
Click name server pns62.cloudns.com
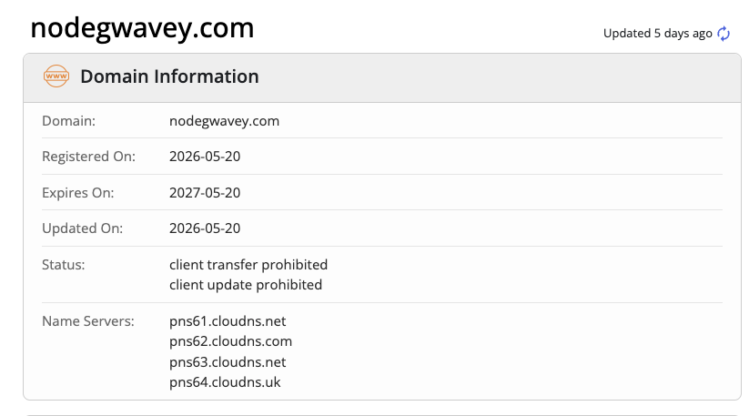coord(231,341)
